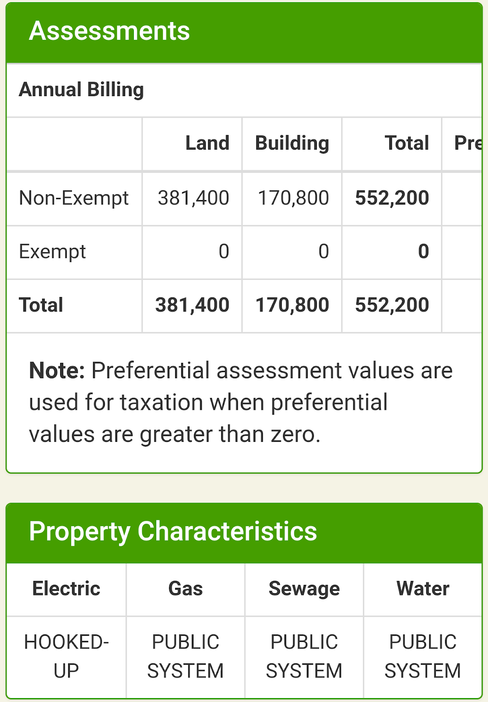This screenshot has height=702, width=488.
Task: Click the Building column header
Action: pyautogui.click(x=292, y=143)
